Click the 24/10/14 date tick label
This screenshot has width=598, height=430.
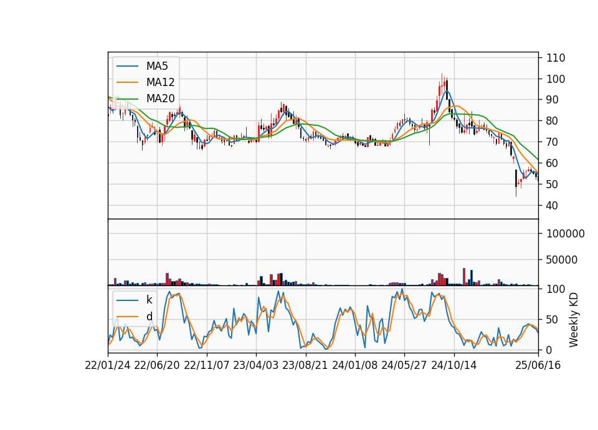point(454,365)
